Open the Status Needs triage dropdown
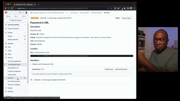The width and height of the screenshot is (180, 101). [x=127, y=18]
